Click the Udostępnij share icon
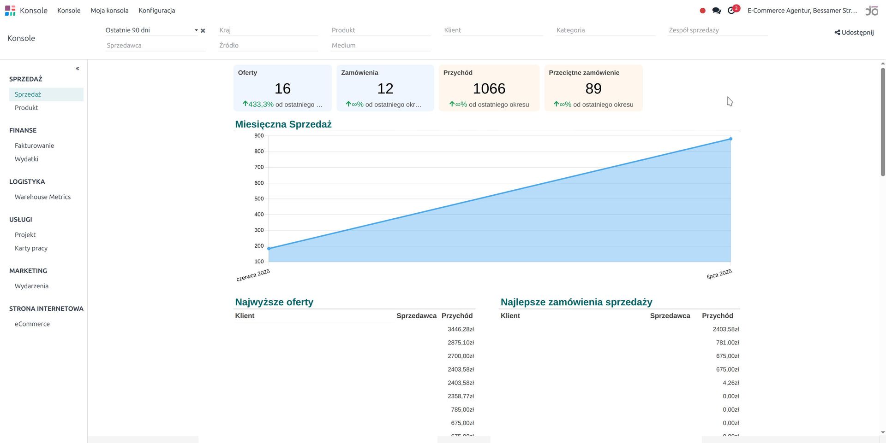Screen dimensions: 886x443 [x=837, y=33]
